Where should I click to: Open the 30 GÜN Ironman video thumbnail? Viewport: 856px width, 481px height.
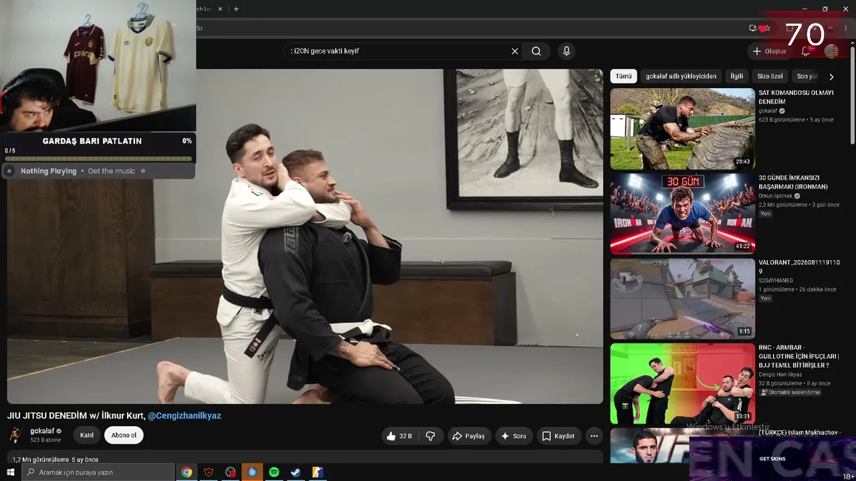coord(682,214)
